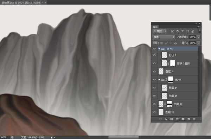Click the 不透明度 label
The height and width of the screenshot is (139, 211).
tap(182, 37)
